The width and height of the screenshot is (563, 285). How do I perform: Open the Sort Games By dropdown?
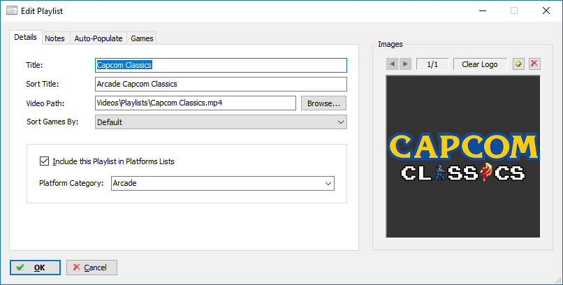(221, 122)
